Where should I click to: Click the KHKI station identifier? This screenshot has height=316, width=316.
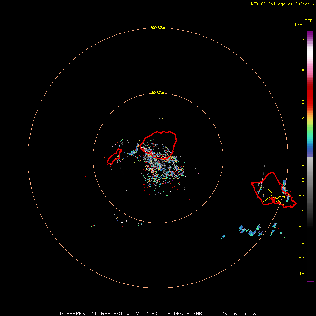pos(199,314)
